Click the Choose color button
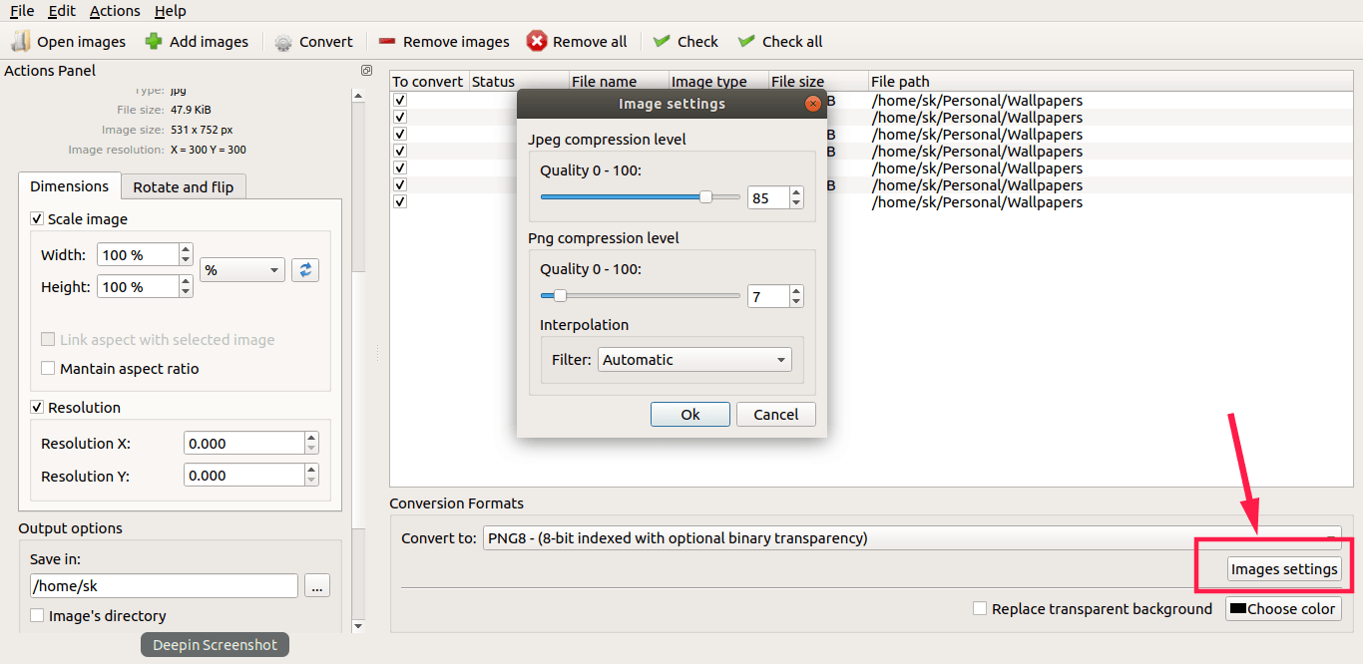The width and height of the screenshot is (1363, 664). tap(1283, 608)
